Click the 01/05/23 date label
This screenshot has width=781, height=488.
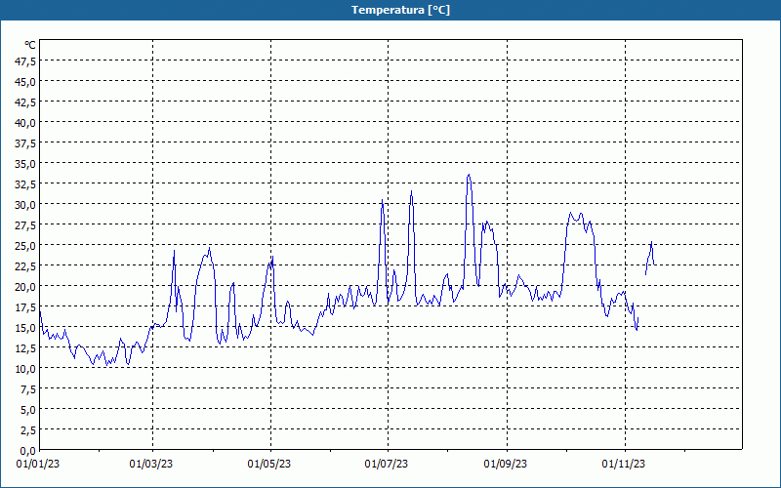269,465
